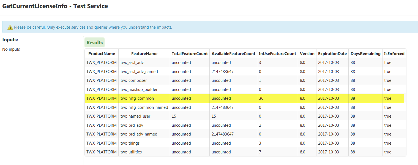The image size is (418, 165).
Task: Click the 'Inputs:' heading
Action: (x=10, y=40)
